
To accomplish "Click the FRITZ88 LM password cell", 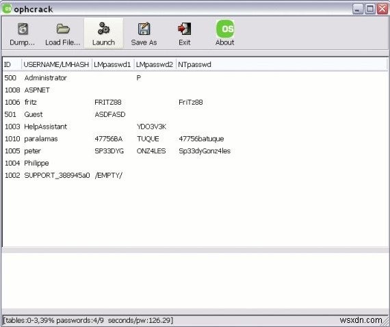I will point(108,102).
